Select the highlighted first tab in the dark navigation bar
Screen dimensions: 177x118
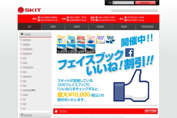(x=29, y=27)
